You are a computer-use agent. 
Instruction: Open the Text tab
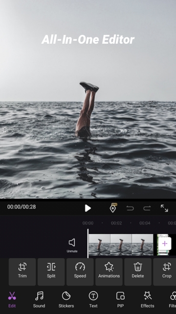tap(93, 300)
